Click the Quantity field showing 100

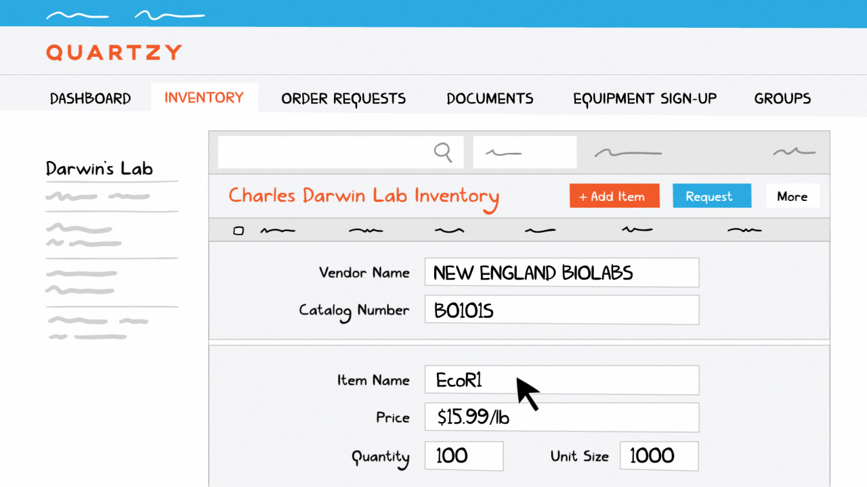tap(464, 456)
